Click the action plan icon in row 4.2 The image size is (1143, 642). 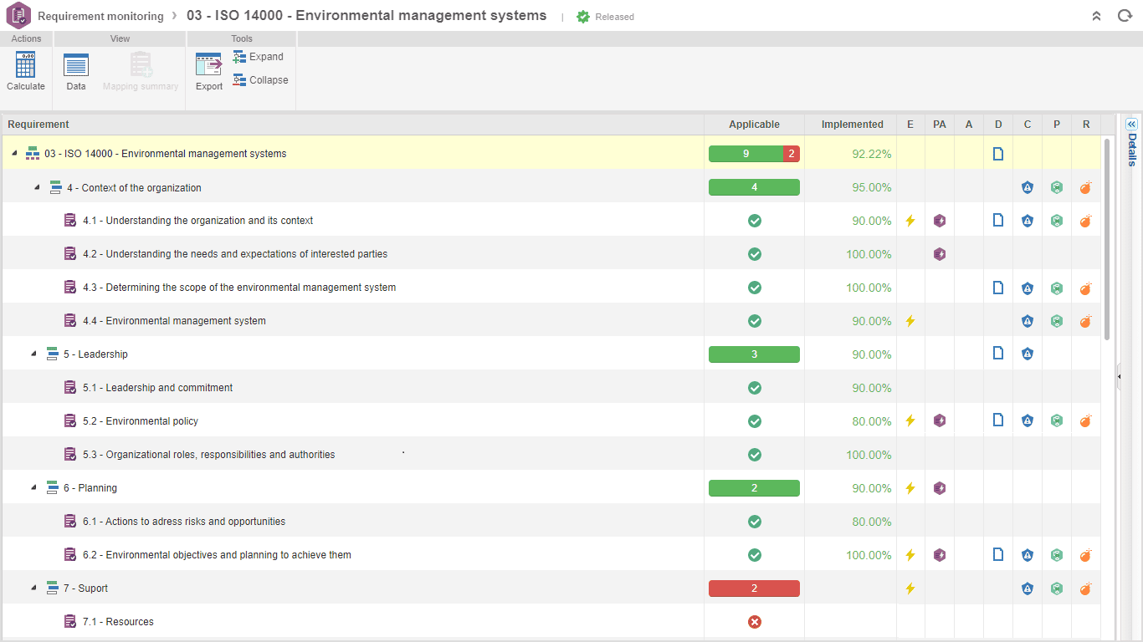pos(940,254)
